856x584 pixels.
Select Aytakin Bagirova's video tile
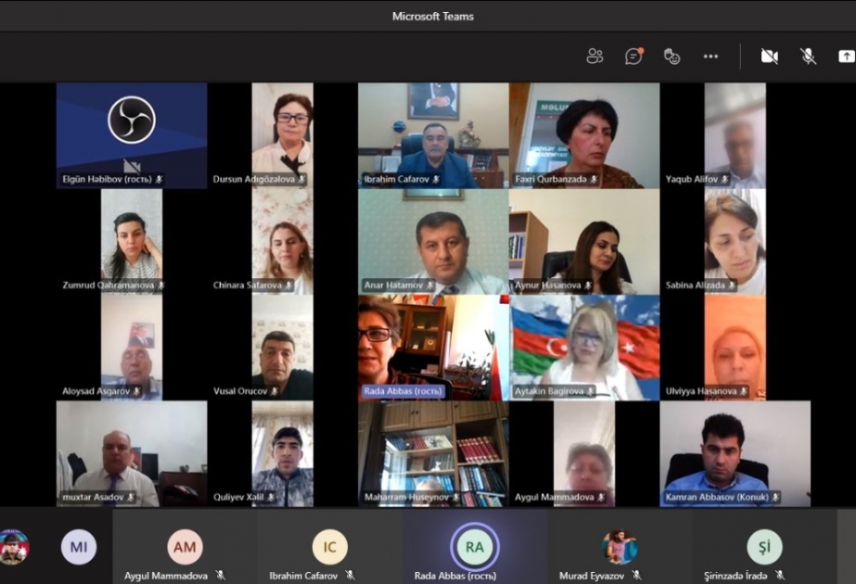(584, 348)
